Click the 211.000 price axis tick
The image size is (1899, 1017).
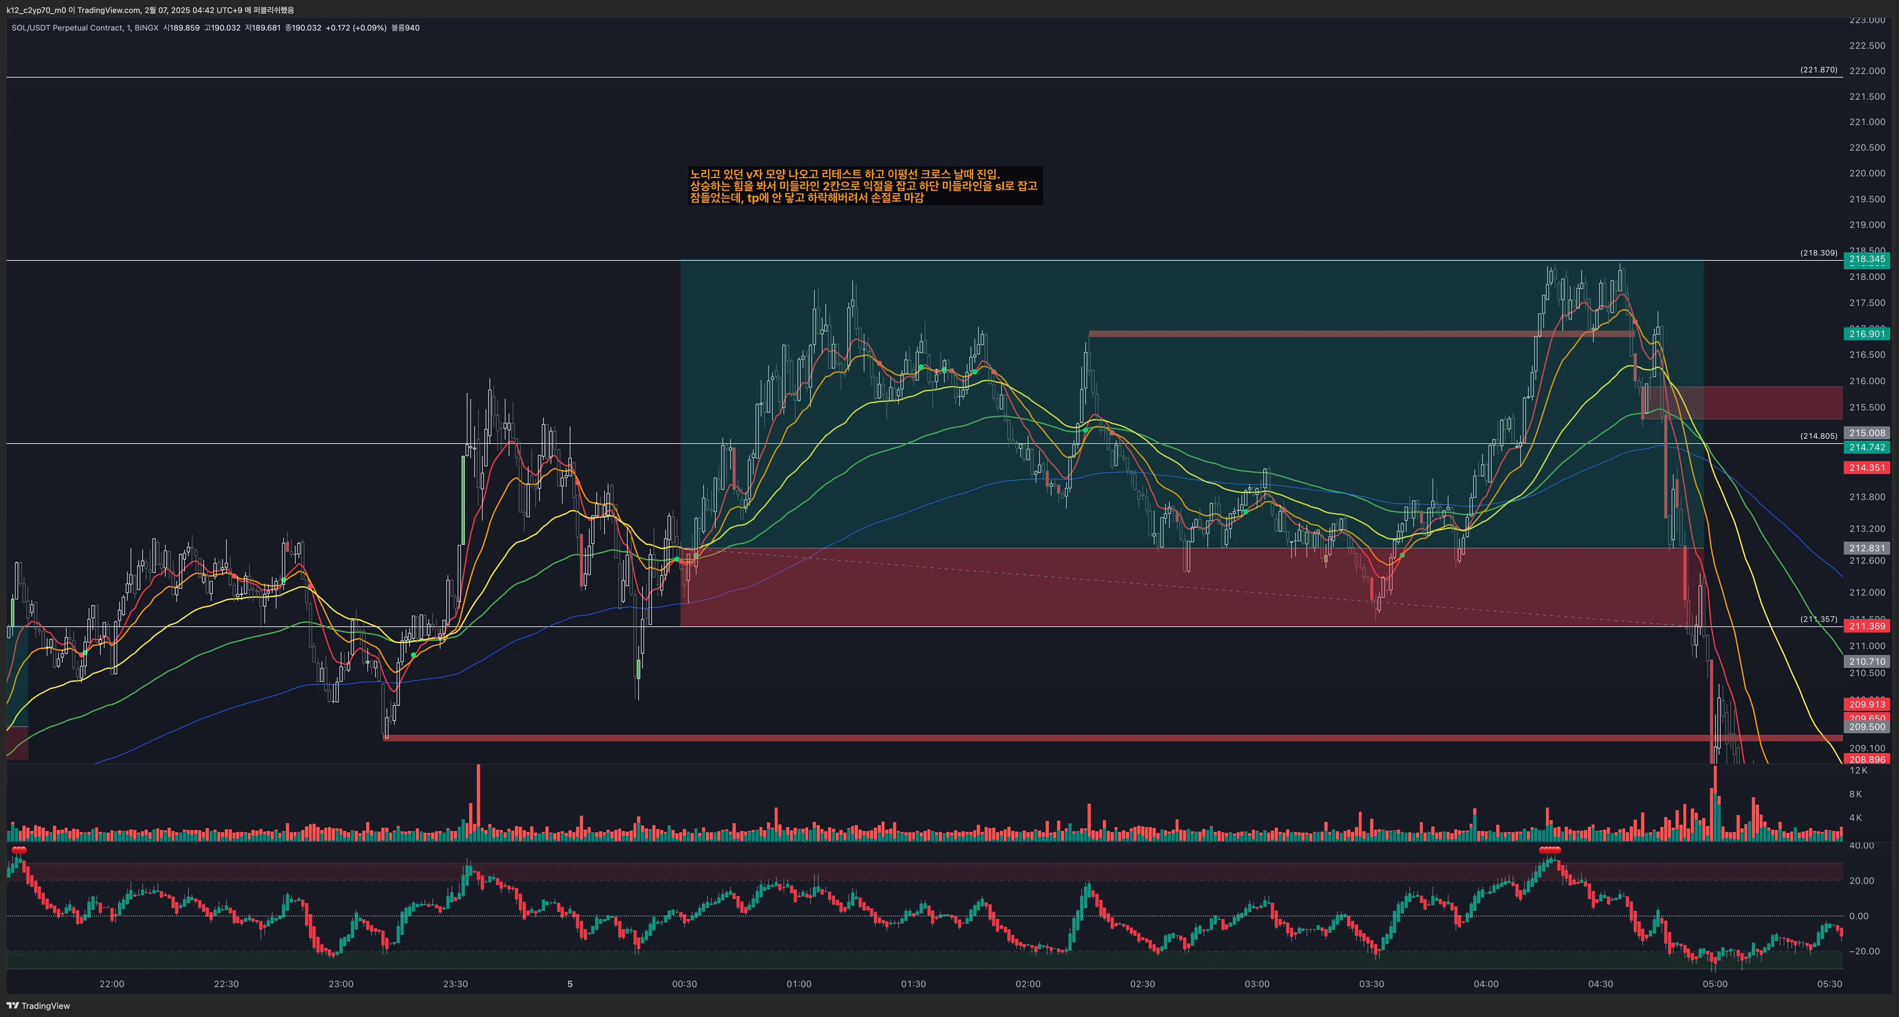[x=1867, y=646]
